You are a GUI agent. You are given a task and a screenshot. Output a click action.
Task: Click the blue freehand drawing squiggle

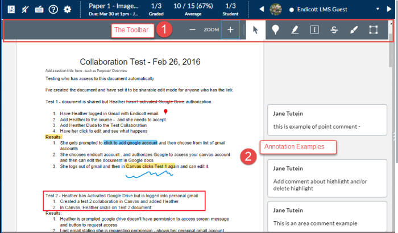tap(149, 174)
